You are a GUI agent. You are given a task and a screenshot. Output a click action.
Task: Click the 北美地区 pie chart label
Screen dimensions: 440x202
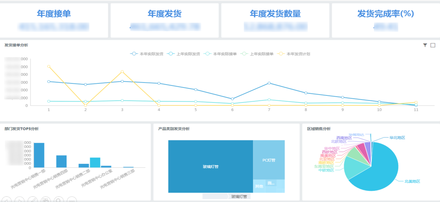[x=411, y=181]
